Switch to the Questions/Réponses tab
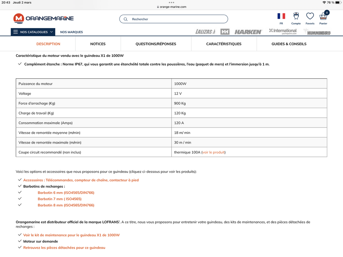The height and width of the screenshot is (257, 343). pyautogui.click(x=156, y=44)
